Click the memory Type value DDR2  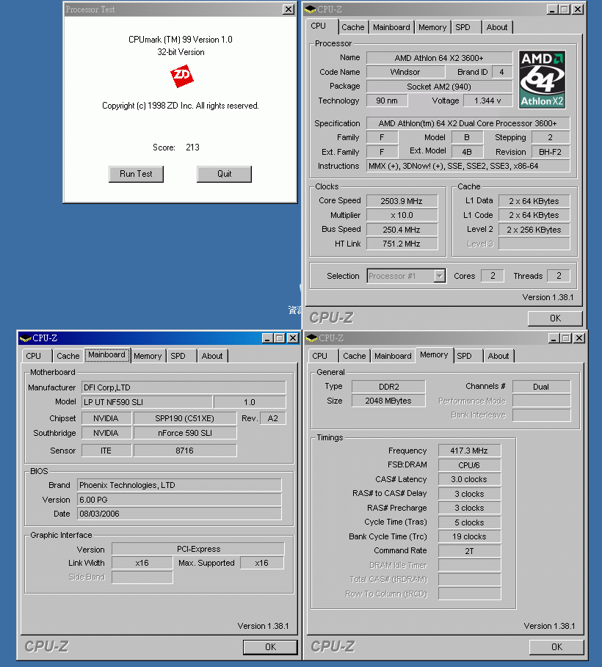tap(388, 387)
